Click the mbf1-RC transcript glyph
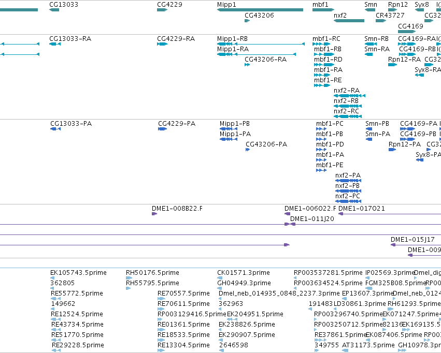The image size is (441, 353). click(x=321, y=44)
